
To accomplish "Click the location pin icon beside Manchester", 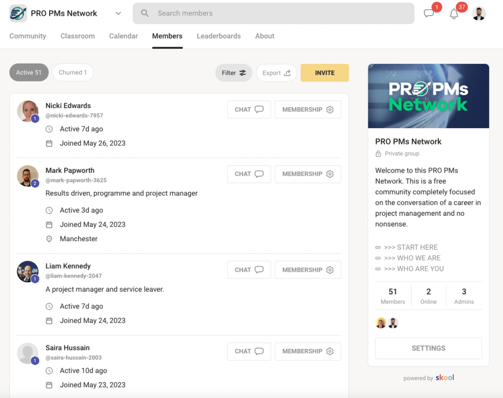I will click(49, 239).
